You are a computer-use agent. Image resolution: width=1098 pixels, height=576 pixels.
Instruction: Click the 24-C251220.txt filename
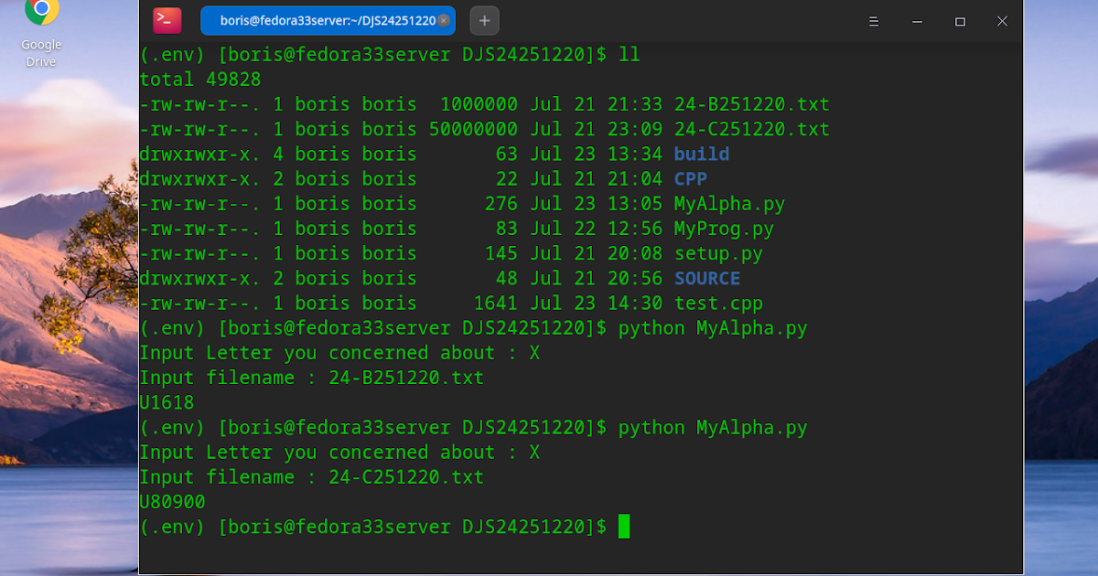[x=751, y=128]
